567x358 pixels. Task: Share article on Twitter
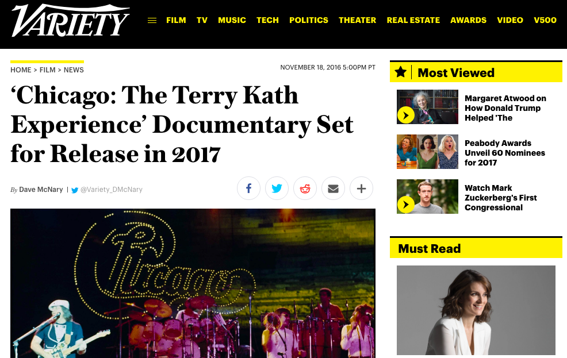(277, 188)
